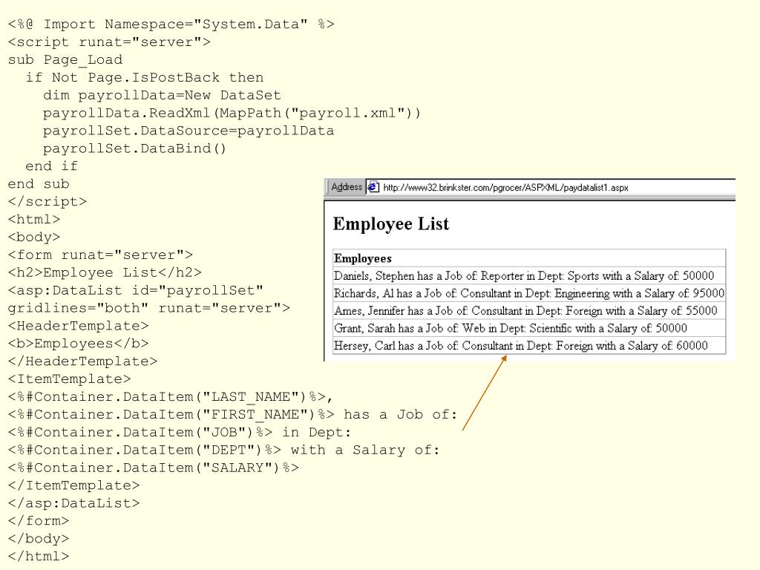760x570 pixels.
Task: Click the Employees table header cell
Action: [529, 258]
